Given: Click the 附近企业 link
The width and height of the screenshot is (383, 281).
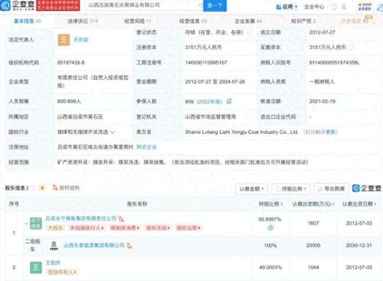Looking at the screenshot, I should pos(146,147).
